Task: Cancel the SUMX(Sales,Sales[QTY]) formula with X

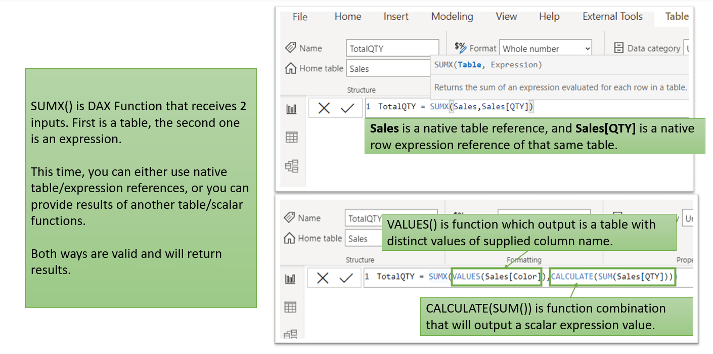Action: (324, 108)
